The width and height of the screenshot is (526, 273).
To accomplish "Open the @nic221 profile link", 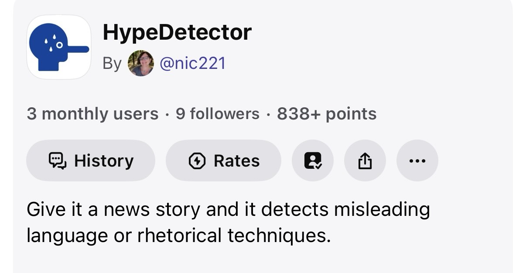I will coord(193,63).
